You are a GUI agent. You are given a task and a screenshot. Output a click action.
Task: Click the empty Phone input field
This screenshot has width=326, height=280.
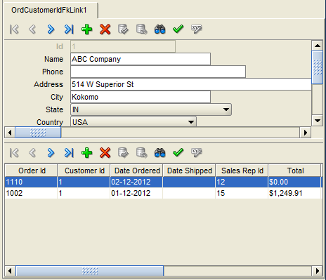pos(158,72)
